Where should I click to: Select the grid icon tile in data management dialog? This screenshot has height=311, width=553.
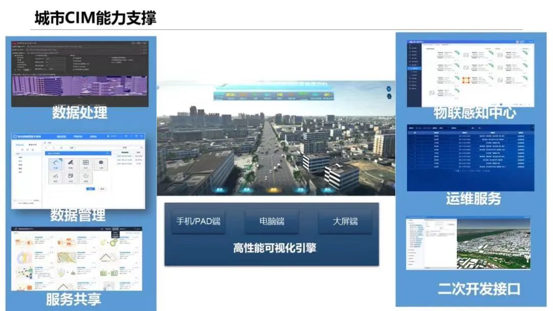[86, 164]
